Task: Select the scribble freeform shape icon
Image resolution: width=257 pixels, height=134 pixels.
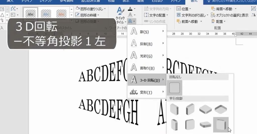Action: pyautogui.click(x=2, y=20)
